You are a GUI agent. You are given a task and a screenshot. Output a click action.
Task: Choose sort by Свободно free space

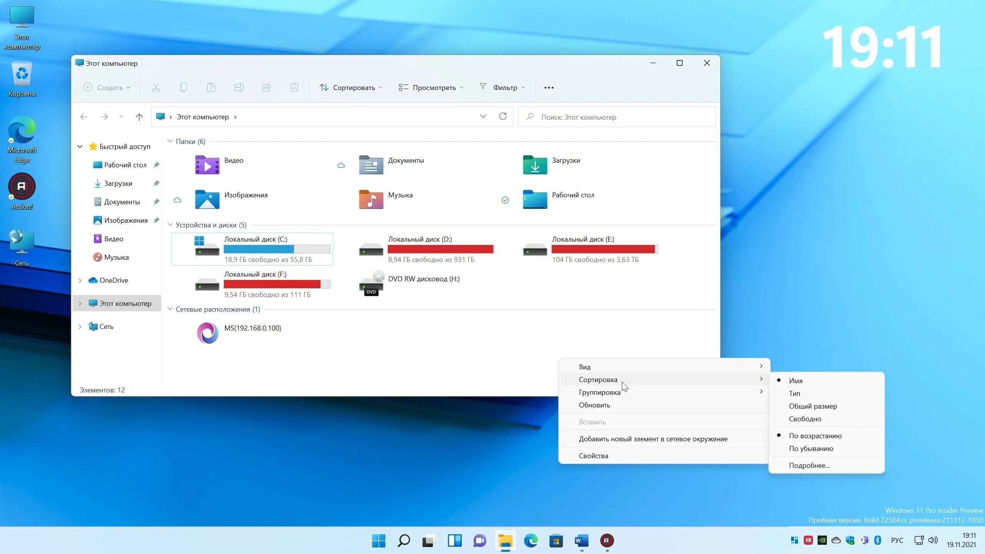(805, 419)
